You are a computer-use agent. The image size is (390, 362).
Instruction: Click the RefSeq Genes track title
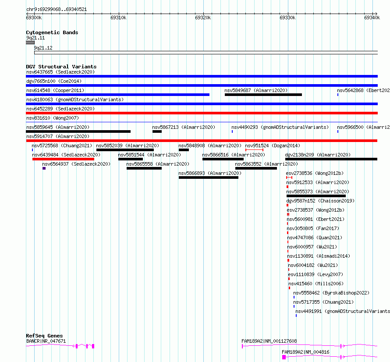(x=44, y=336)
